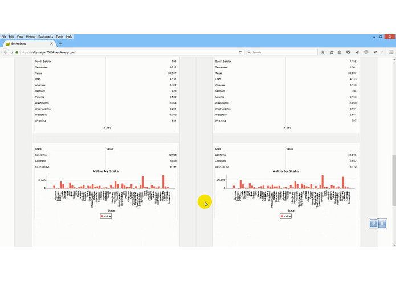Click Value column header in right lower table

pyautogui.click(x=289, y=149)
